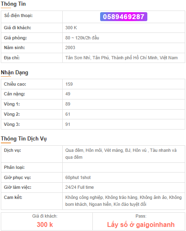
Task: Click the '300 K' price value cell
Action: pyautogui.click(x=124, y=28)
